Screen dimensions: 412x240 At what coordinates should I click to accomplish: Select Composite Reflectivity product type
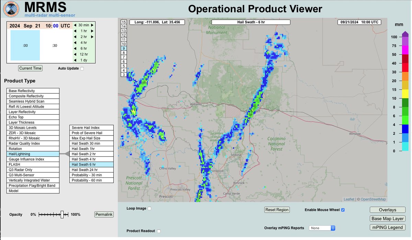click(33, 96)
